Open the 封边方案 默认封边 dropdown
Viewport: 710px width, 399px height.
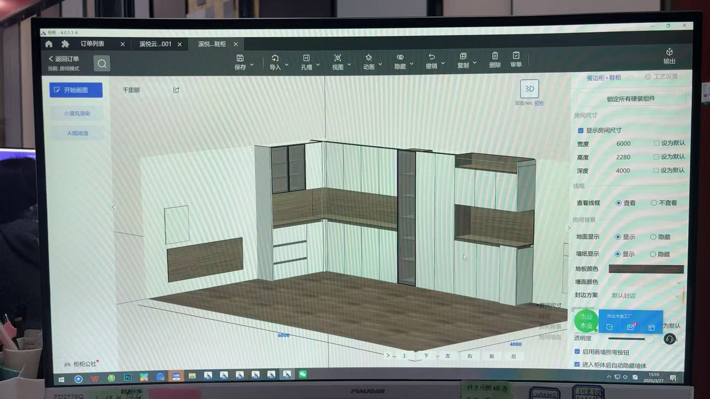645,296
